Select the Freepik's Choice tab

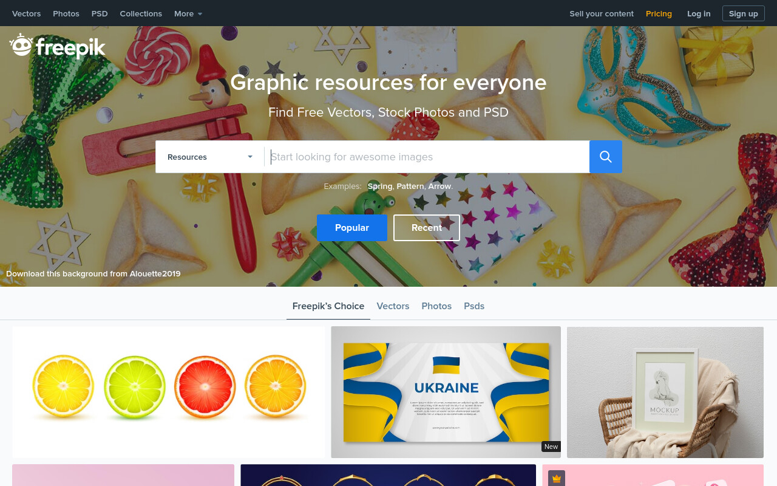pos(328,306)
